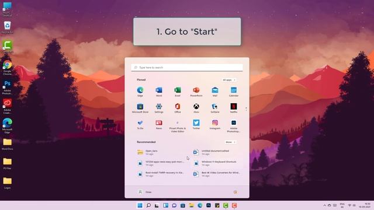
Task: Click the OneDrive cloud tray icon
Action: 330,205
